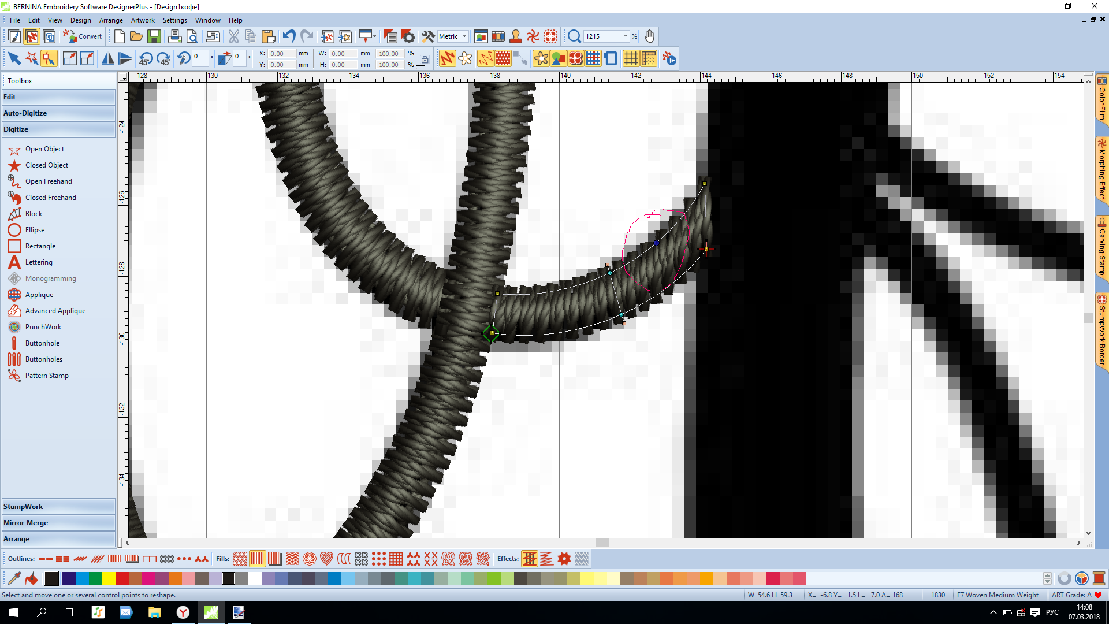Click the color picker eyedropper icon
The image size is (1109, 624).
point(14,578)
